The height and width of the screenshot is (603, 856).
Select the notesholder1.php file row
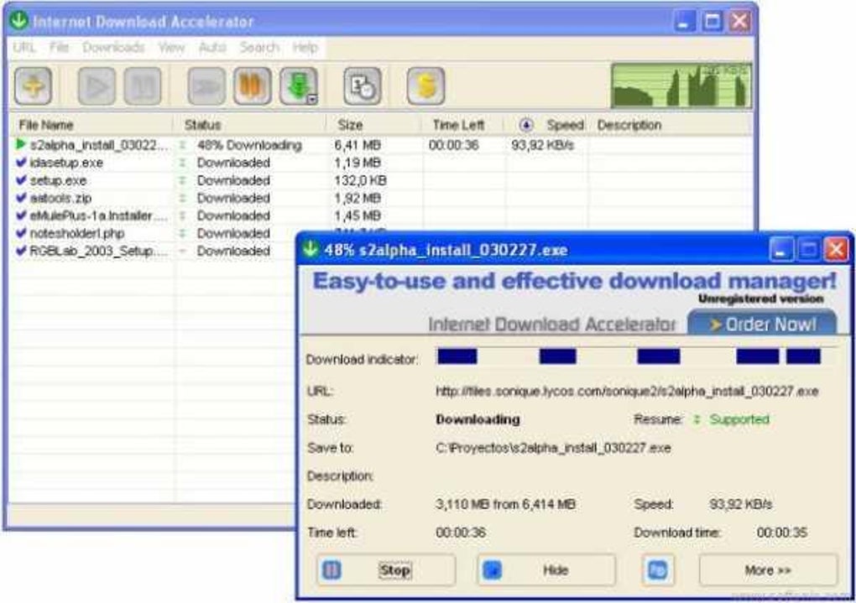click(154, 233)
